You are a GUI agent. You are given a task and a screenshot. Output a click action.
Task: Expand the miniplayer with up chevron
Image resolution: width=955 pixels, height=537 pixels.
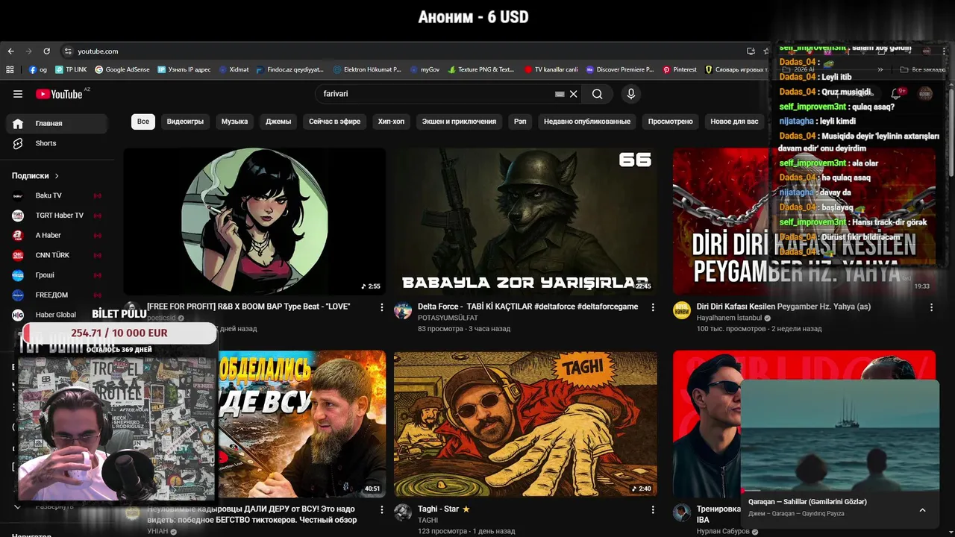[922, 510]
